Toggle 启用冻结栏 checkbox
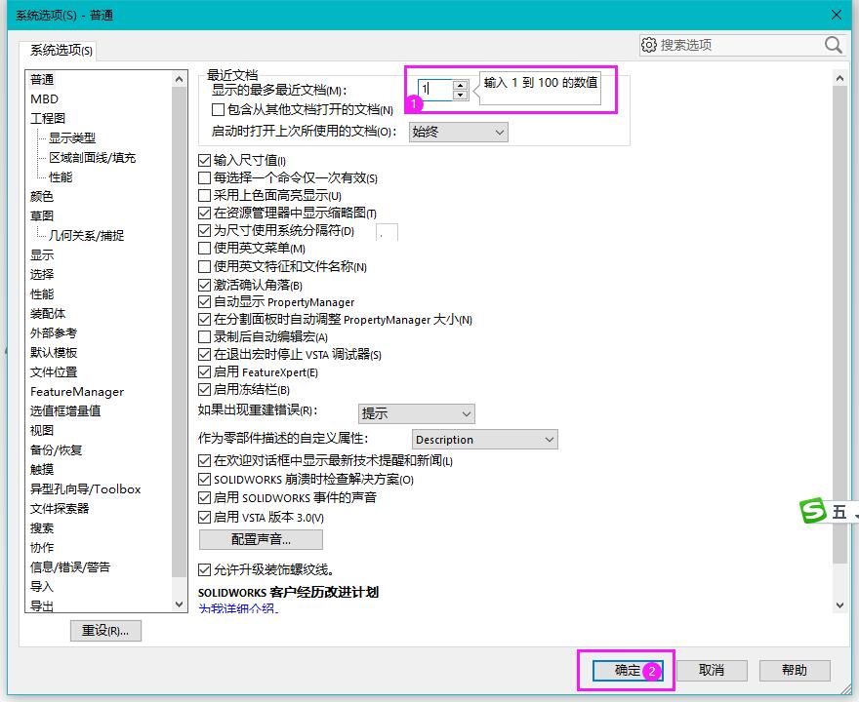859x702 pixels. pyautogui.click(x=204, y=390)
